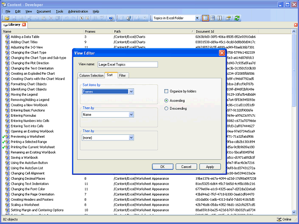Open the File menu
This screenshot has width=299, height=224.
(8, 11)
